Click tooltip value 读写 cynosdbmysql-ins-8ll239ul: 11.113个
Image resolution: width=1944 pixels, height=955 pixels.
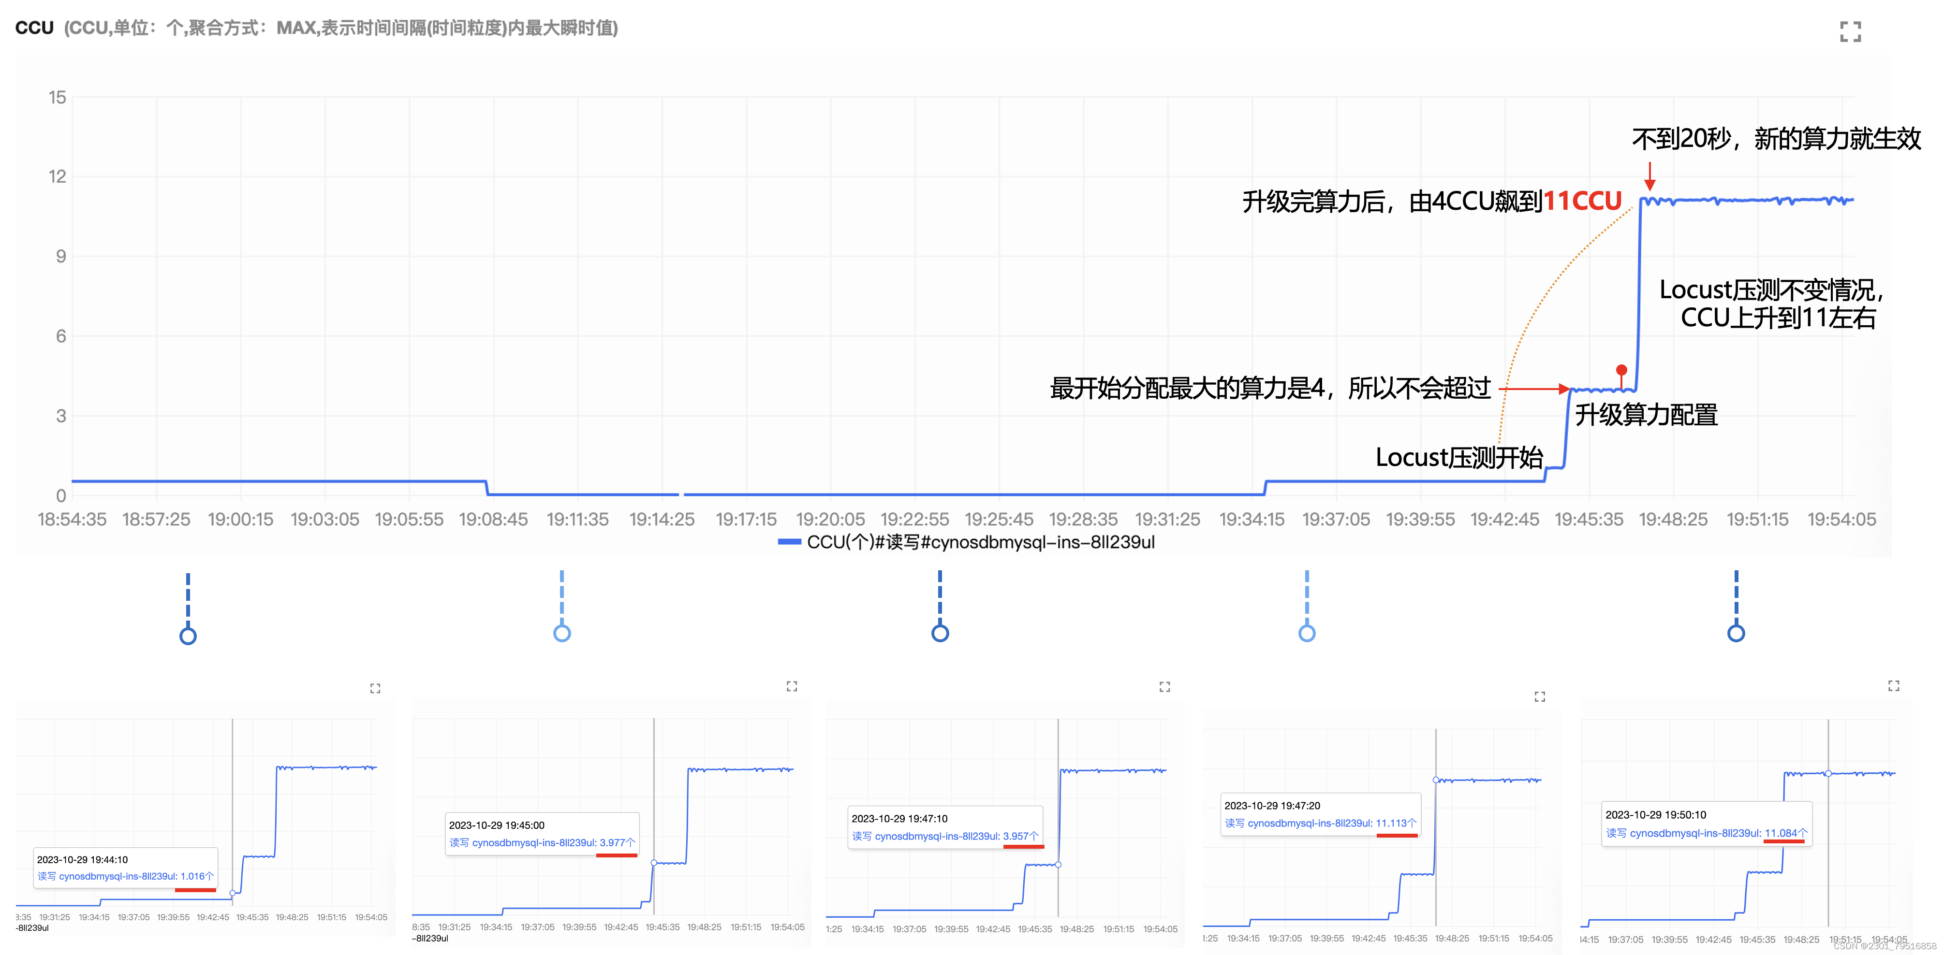pyautogui.click(x=1321, y=823)
